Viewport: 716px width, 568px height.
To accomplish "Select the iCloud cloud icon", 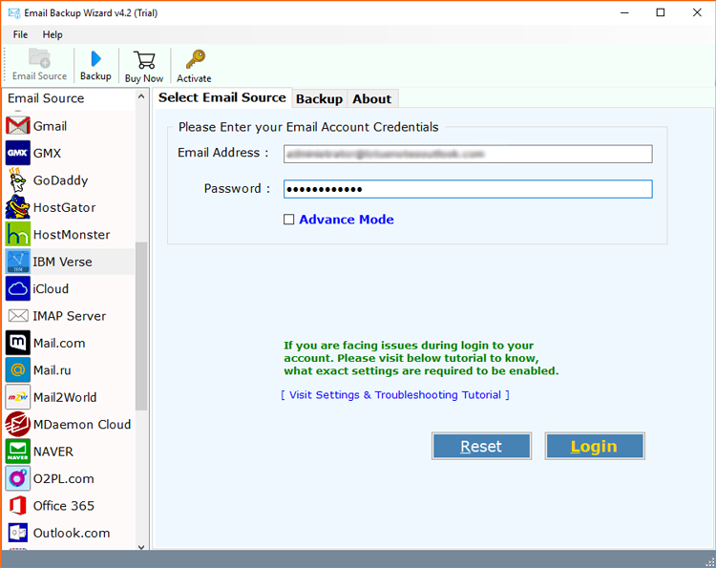I will pyautogui.click(x=18, y=288).
